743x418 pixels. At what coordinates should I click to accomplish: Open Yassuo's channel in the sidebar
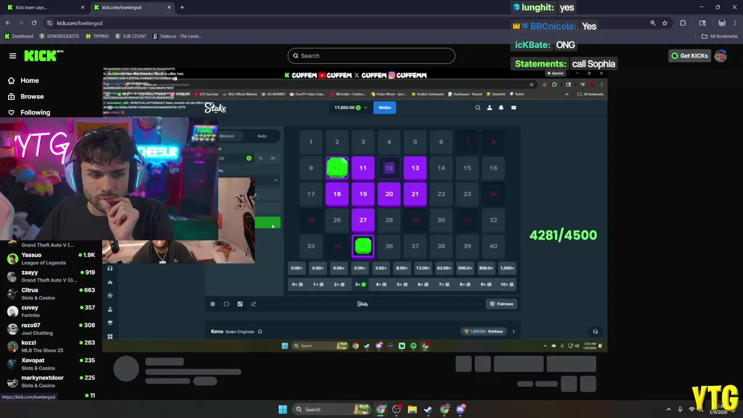tap(51, 258)
